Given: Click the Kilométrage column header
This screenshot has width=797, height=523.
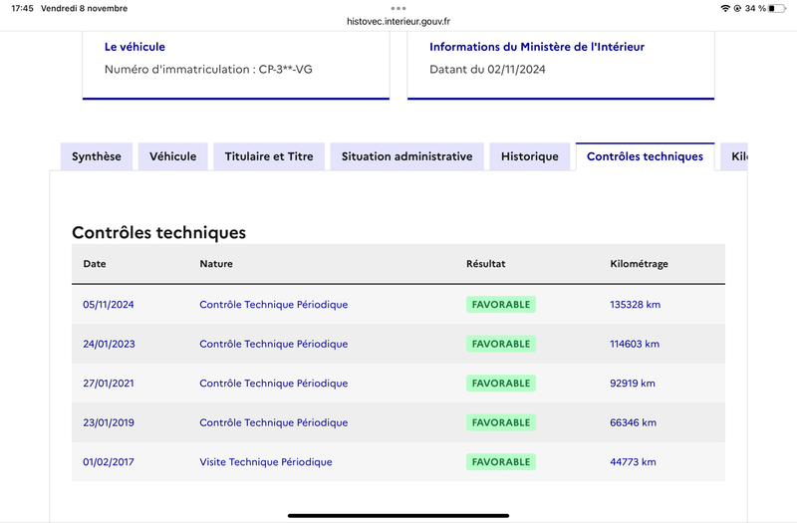Looking at the screenshot, I should (x=639, y=264).
